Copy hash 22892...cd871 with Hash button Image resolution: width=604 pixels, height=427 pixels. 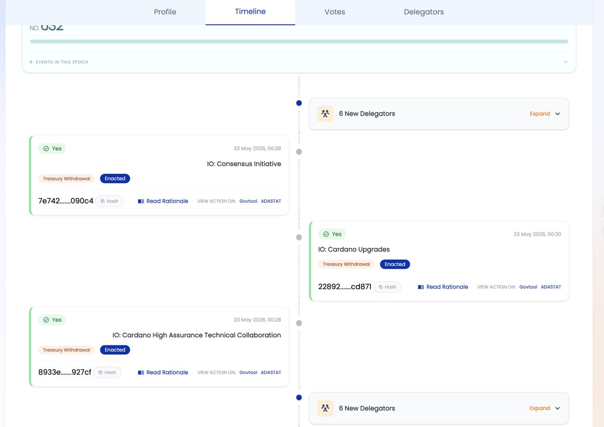pos(387,287)
